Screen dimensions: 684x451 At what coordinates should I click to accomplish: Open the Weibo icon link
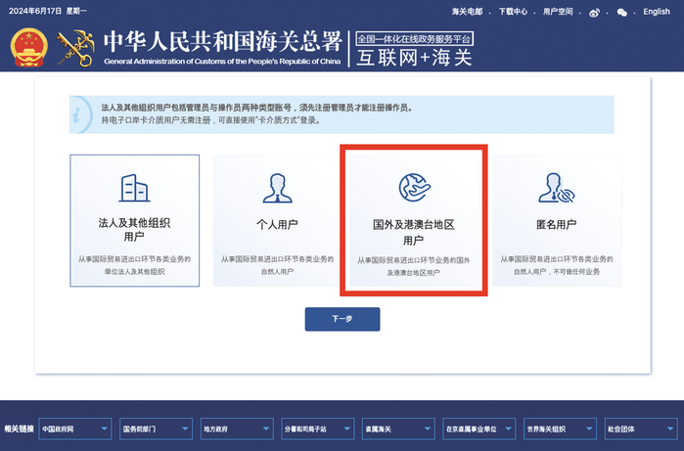pyautogui.click(x=594, y=13)
